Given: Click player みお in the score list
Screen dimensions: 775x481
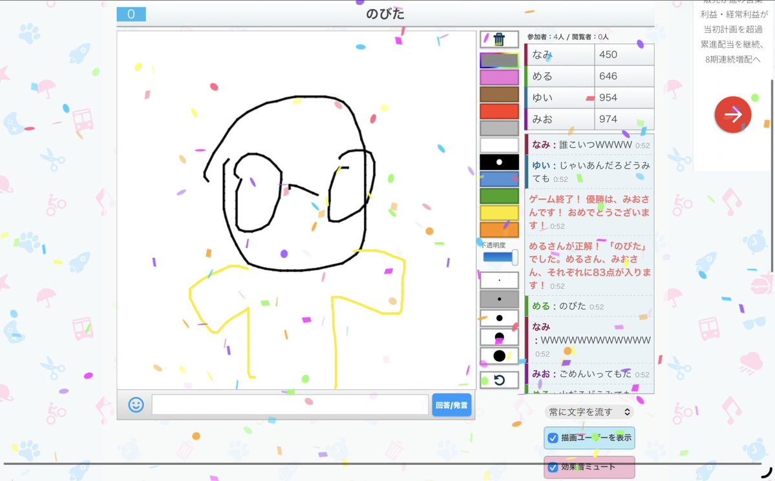Looking at the screenshot, I should point(560,119).
